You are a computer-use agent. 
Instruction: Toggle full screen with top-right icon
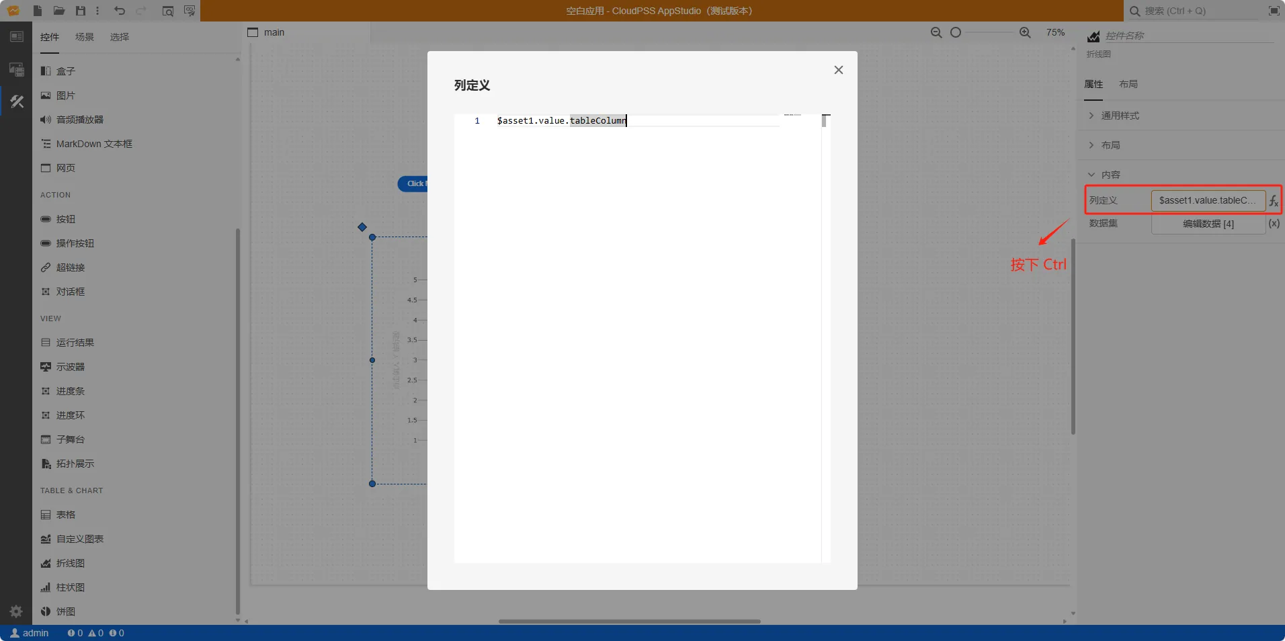coord(1274,11)
